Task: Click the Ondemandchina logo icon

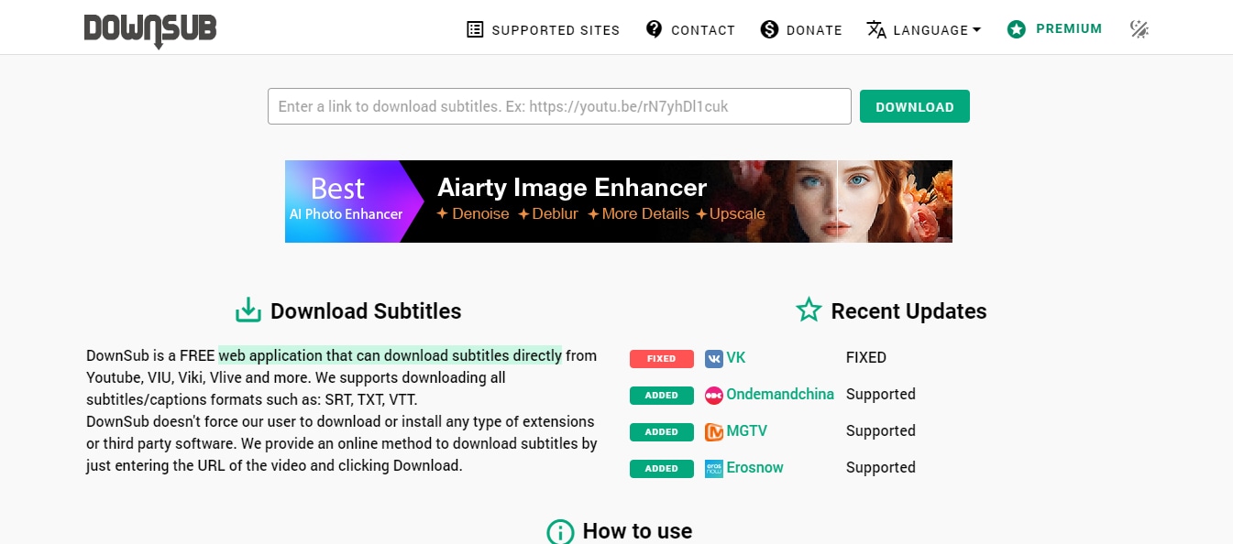Action: (x=713, y=395)
